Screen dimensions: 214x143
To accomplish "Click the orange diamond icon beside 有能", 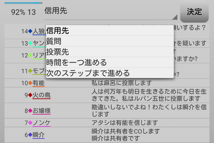I will tap(30, 83).
